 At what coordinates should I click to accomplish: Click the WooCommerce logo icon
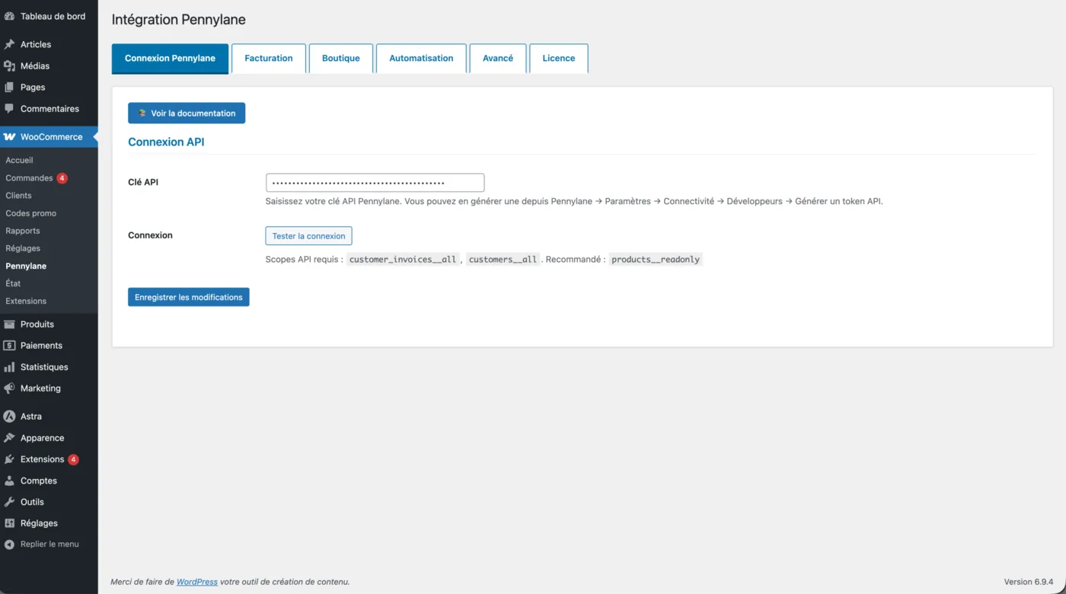coord(9,137)
